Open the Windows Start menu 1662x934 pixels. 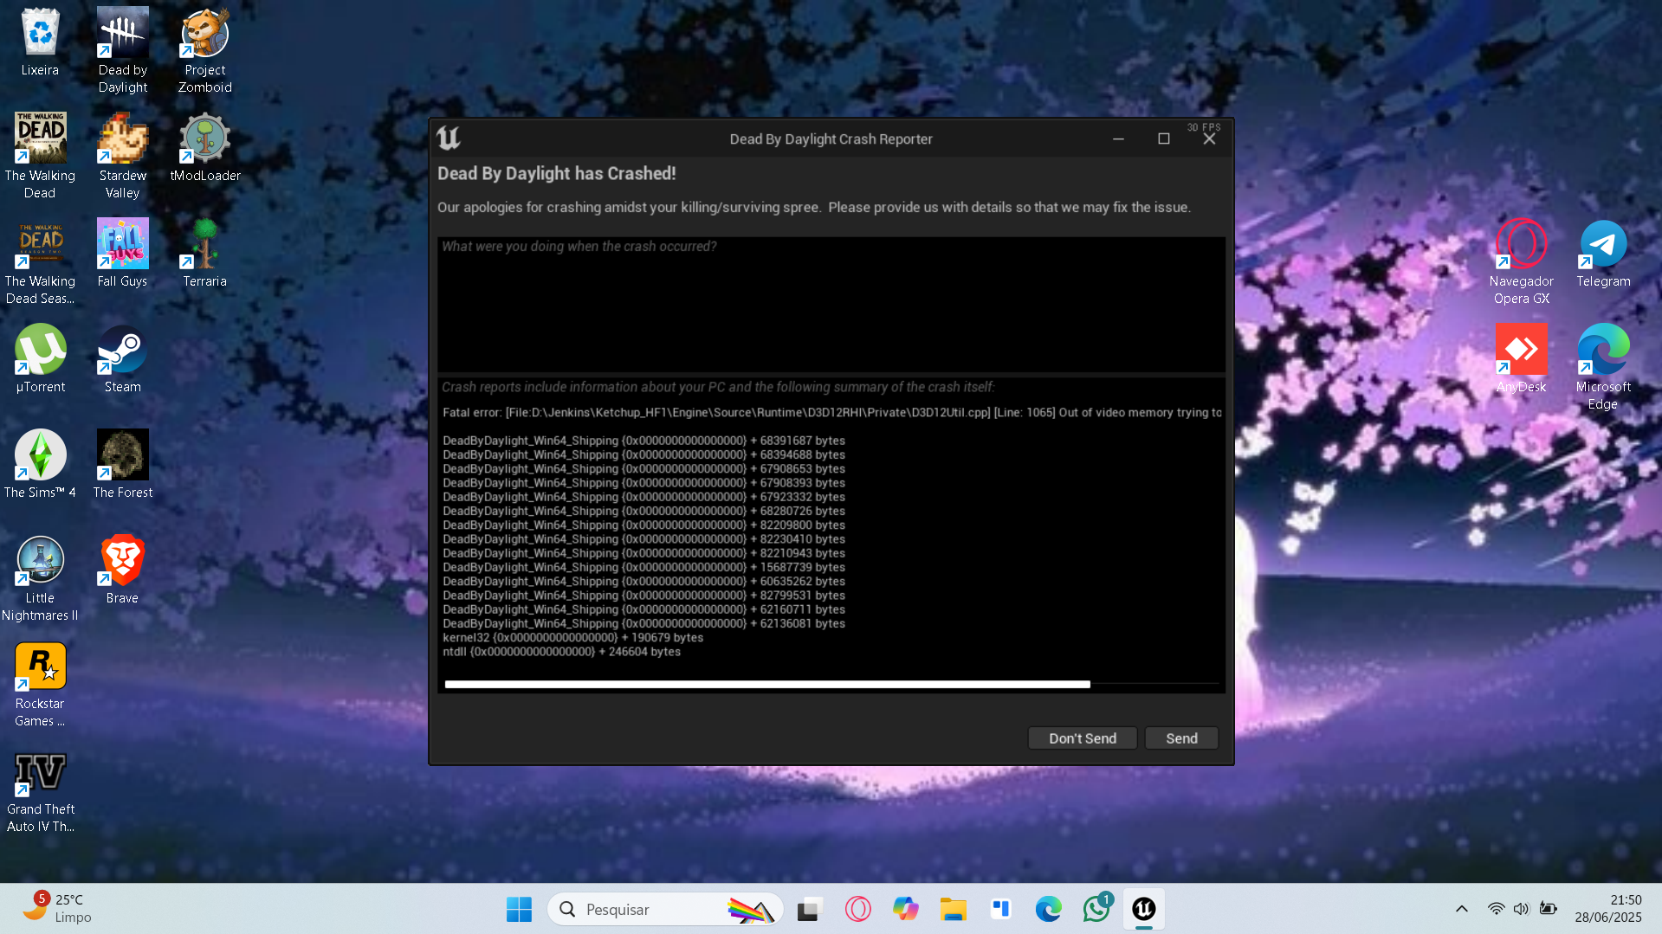point(519,909)
